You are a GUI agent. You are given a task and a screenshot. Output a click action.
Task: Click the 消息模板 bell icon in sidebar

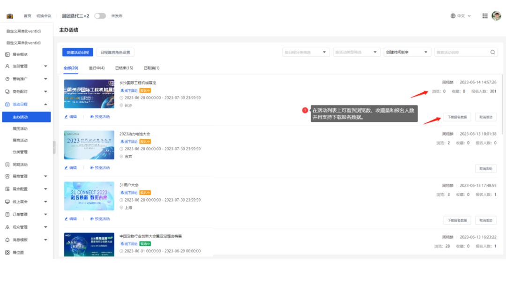7,240
